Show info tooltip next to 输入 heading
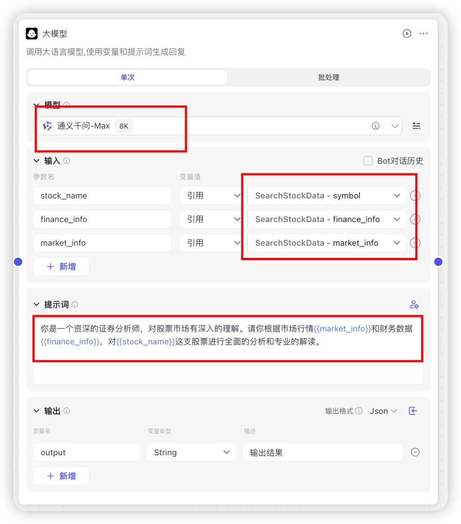 coord(67,161)
